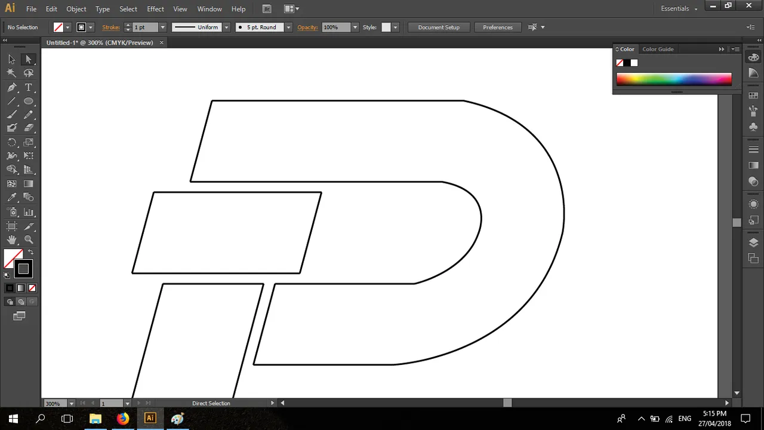Image resolution: width=764 pixels, height=430 pixels.
Task: Select the Type tool
Action: 28,87
